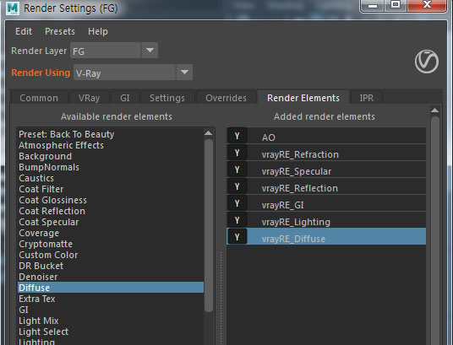The image size is (453, 345).
Task: Toggle the Y button for vrayRE_Refraction
Action: [x=237, y=153]
